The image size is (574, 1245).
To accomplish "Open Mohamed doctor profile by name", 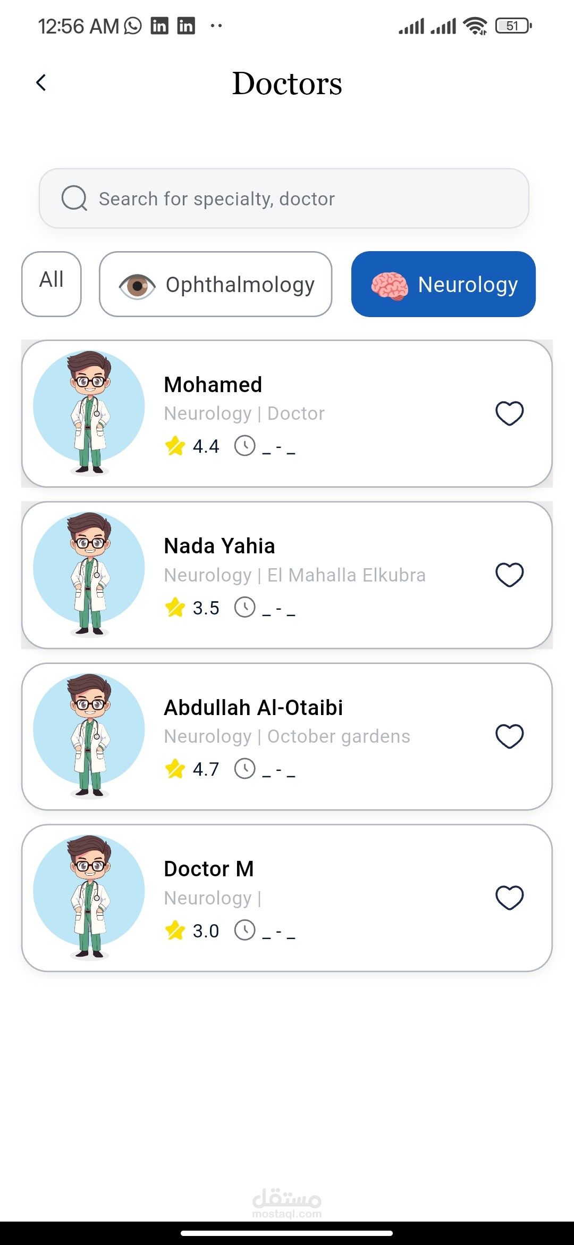I will pyautogui.click(x=213, y=385).
